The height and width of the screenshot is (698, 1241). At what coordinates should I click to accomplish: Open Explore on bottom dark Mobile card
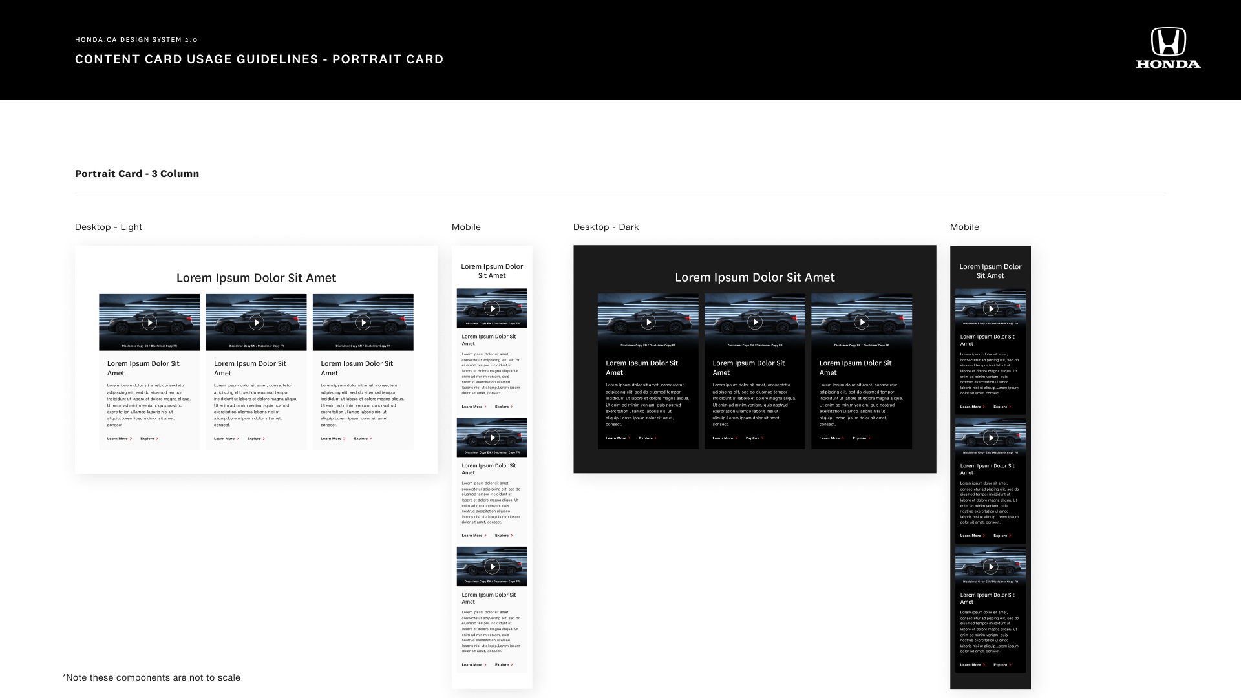(1002, 665)
